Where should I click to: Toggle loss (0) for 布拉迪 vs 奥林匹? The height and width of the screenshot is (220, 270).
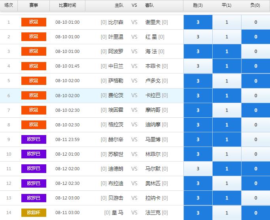256,183
